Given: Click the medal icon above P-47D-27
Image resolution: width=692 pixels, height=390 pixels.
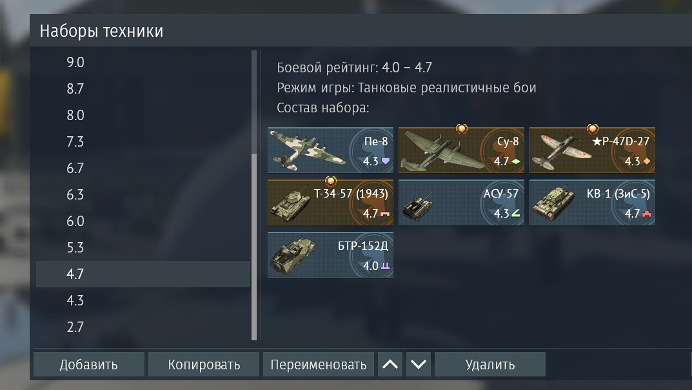Looking at the screenshot, I should pos(593,128).
